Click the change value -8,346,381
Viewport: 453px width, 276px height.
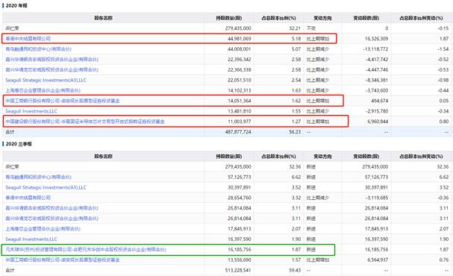coord(377,80)
